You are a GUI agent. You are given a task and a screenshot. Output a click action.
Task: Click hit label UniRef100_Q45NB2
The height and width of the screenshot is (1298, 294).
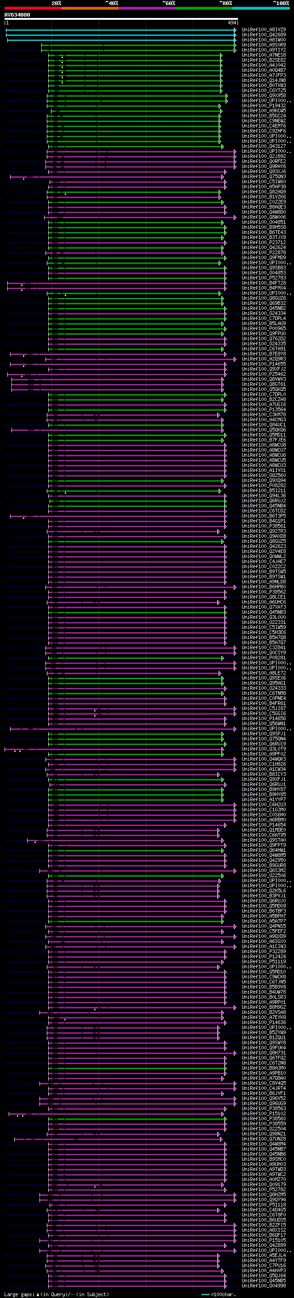point(264,308)
